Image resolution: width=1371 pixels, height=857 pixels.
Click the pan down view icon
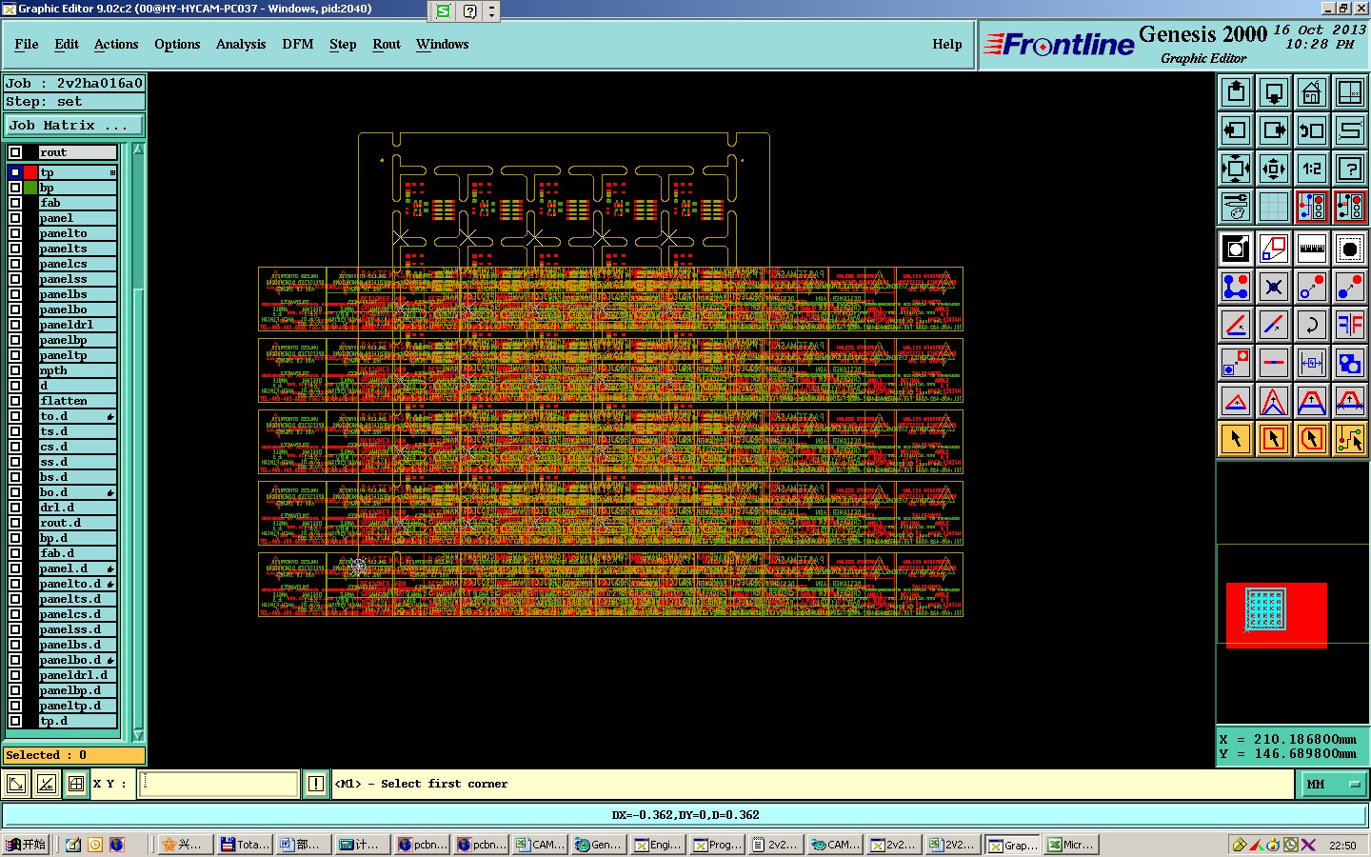click(1274, 92)
